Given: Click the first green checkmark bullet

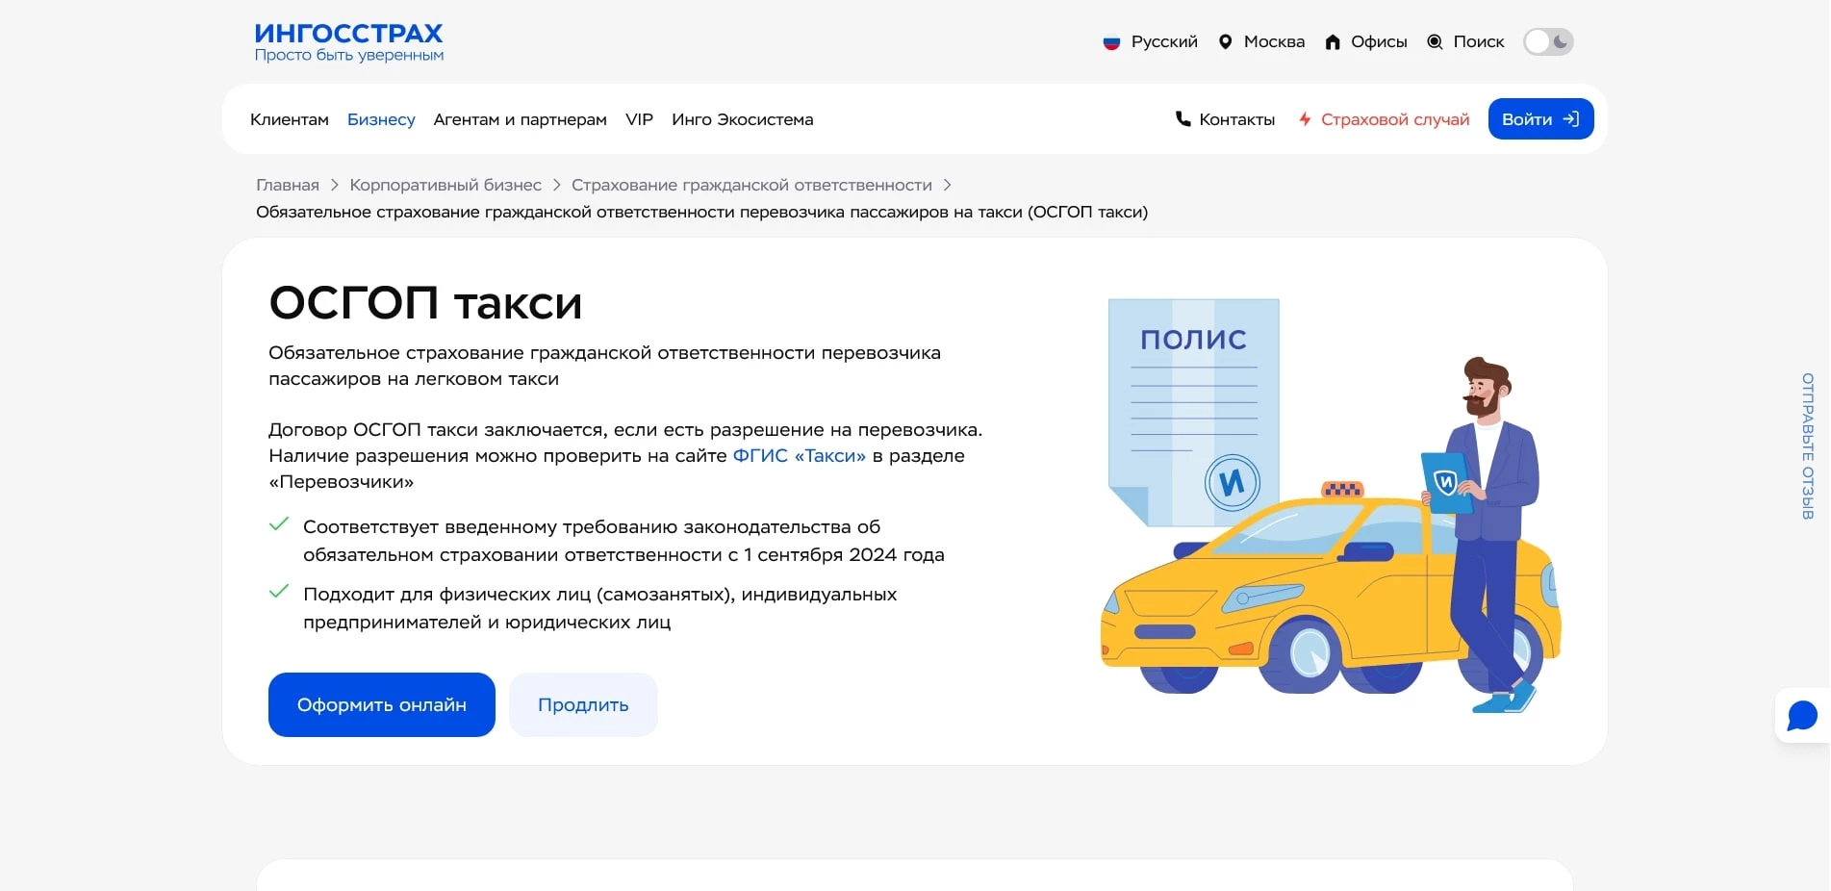Looking at the screenshot, I should pos(279,524).
